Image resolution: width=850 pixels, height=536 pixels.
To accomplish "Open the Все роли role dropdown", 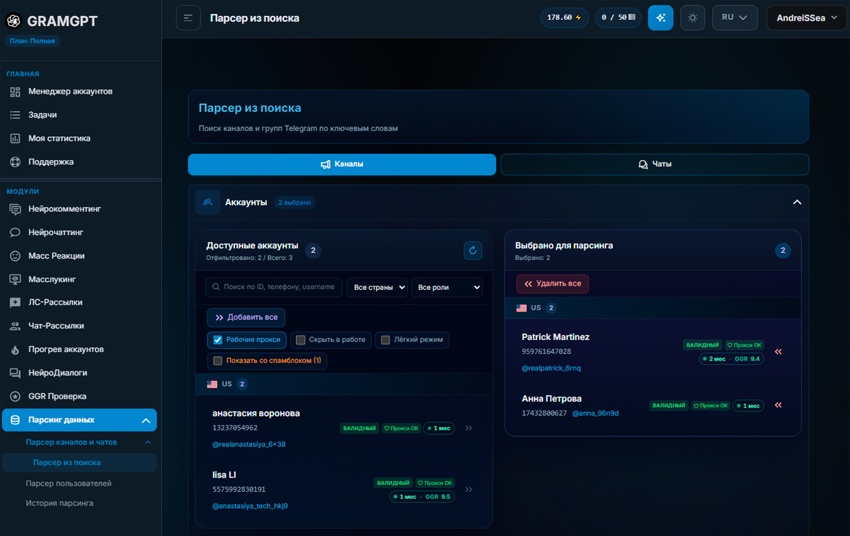I will pyautogui.click(x=447, y=288).
